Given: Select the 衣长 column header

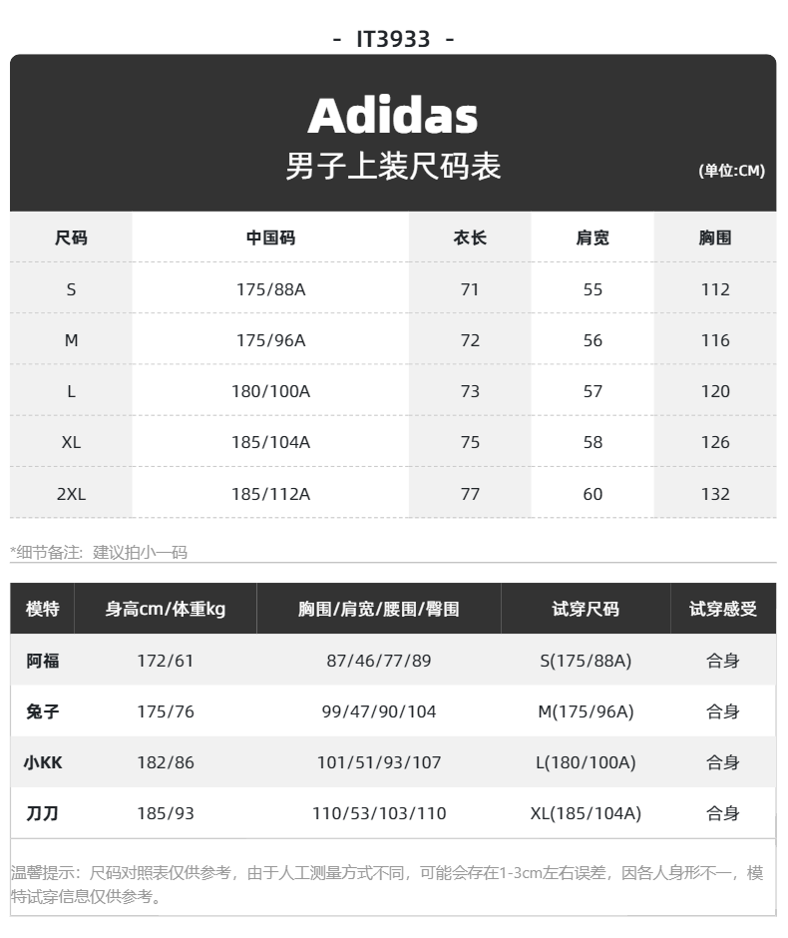Looking at the screenshot, I should 470,237.
